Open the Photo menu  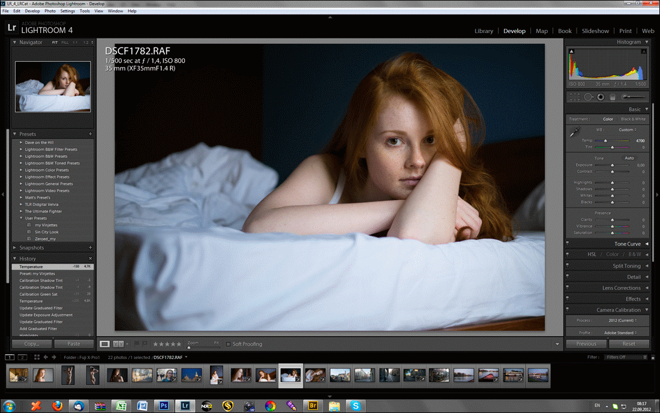click(50, 10)
